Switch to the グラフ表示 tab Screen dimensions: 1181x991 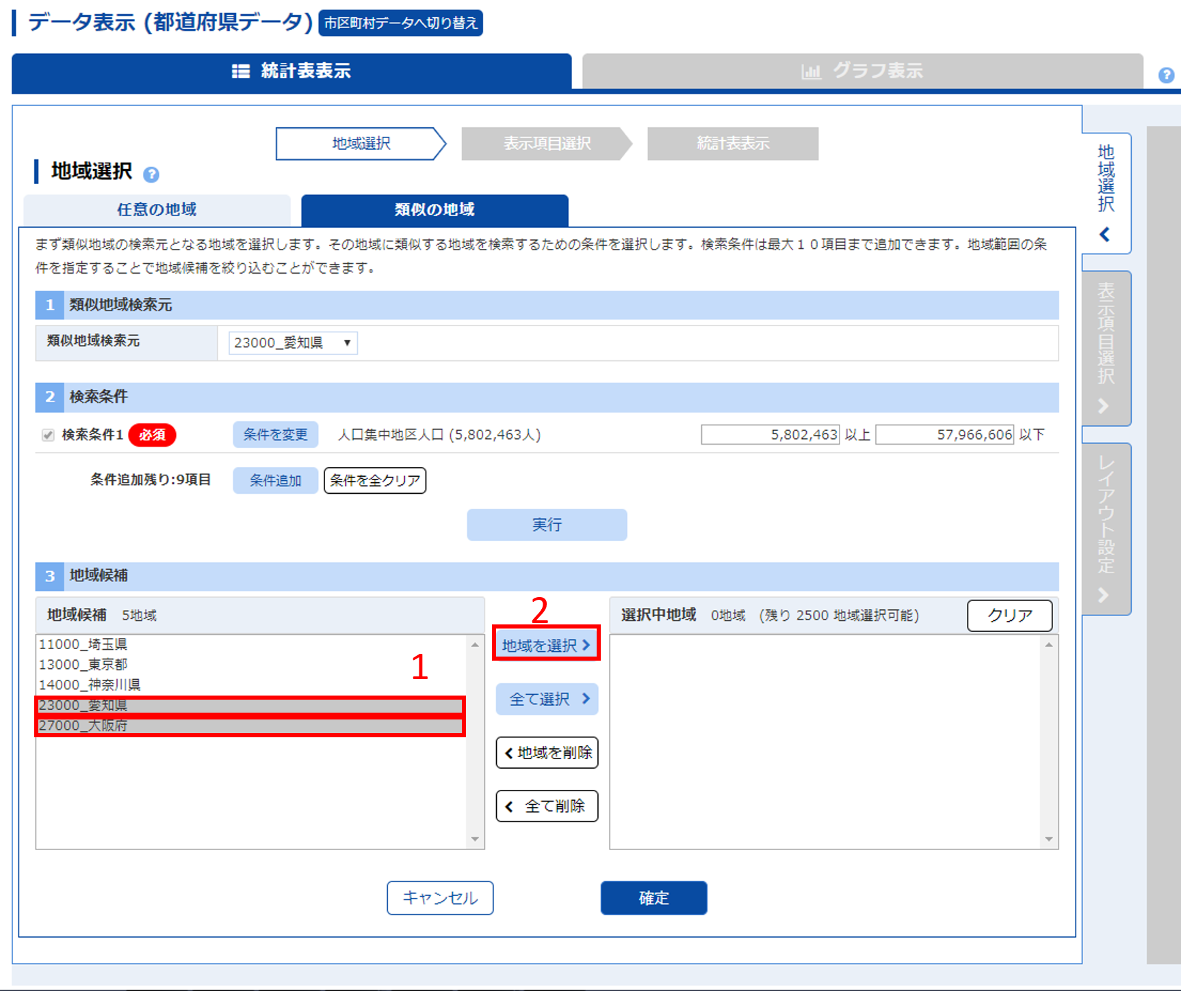pyautogui.click(x=862, y=71)
